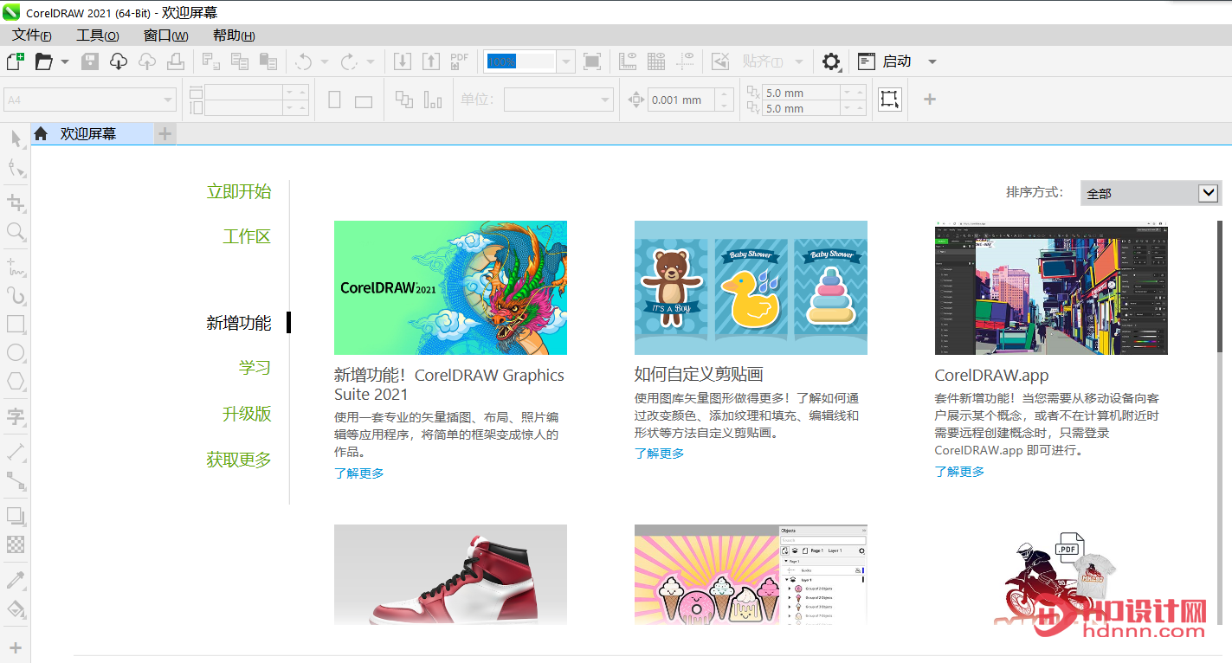
Task: Click the cloud upload icon
Action: [147, 61]
